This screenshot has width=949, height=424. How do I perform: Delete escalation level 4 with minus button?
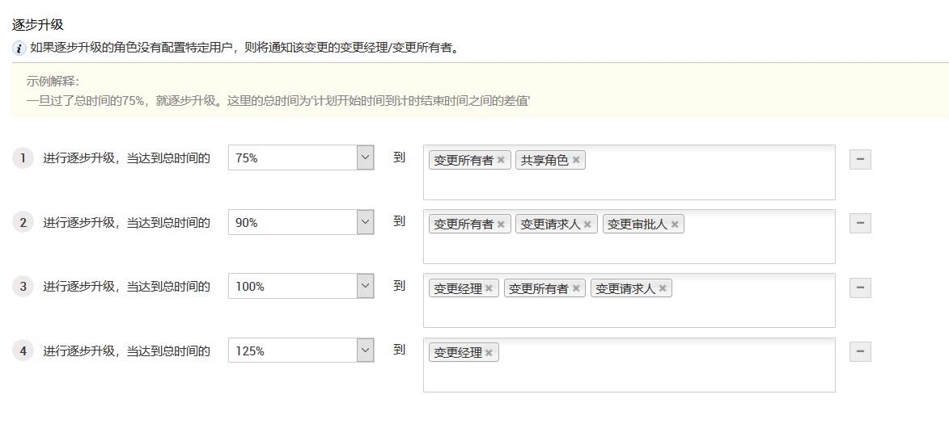[x=860, y=351]
